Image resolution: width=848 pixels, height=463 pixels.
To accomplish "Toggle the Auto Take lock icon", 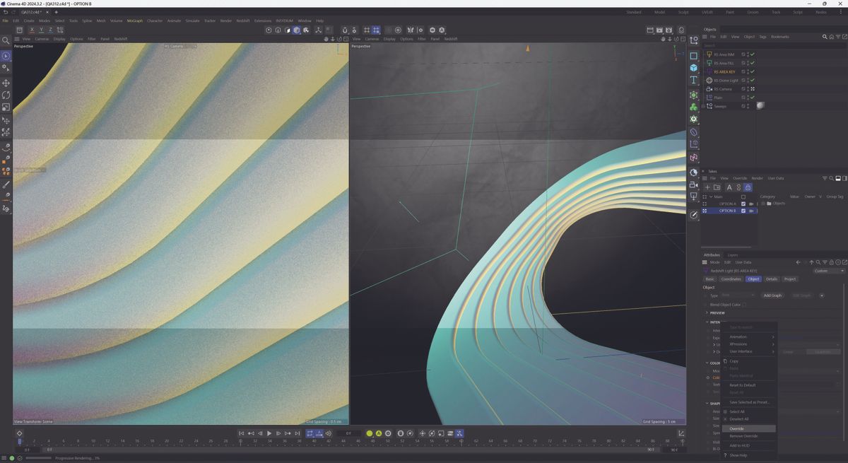I will [748, 187].
